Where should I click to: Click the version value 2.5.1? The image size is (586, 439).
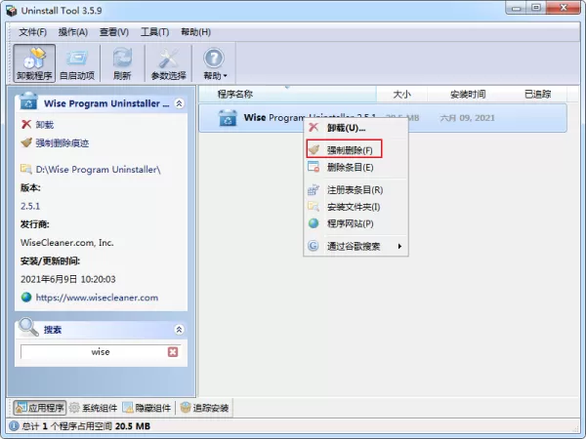point(30,206)
